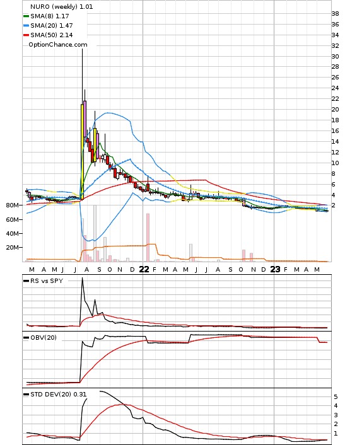Click the black RS vs SPY legend marker
This screenshot has height=445, width=357.
(x=26, y=281)
